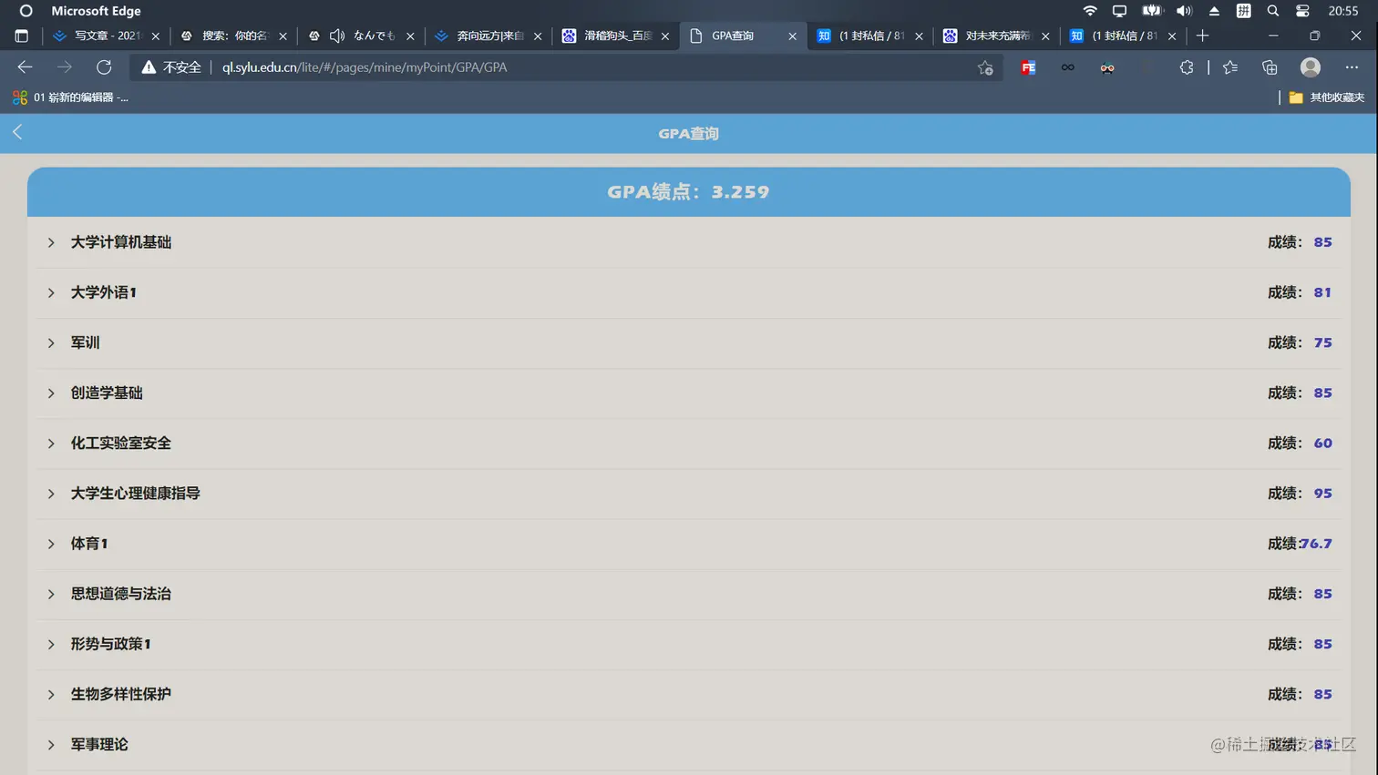Image resolution: width=1378 pixels, height=775 pixels.
Task: Click the Microsoft Edge app menu title
Action: (x=96, y=11)
